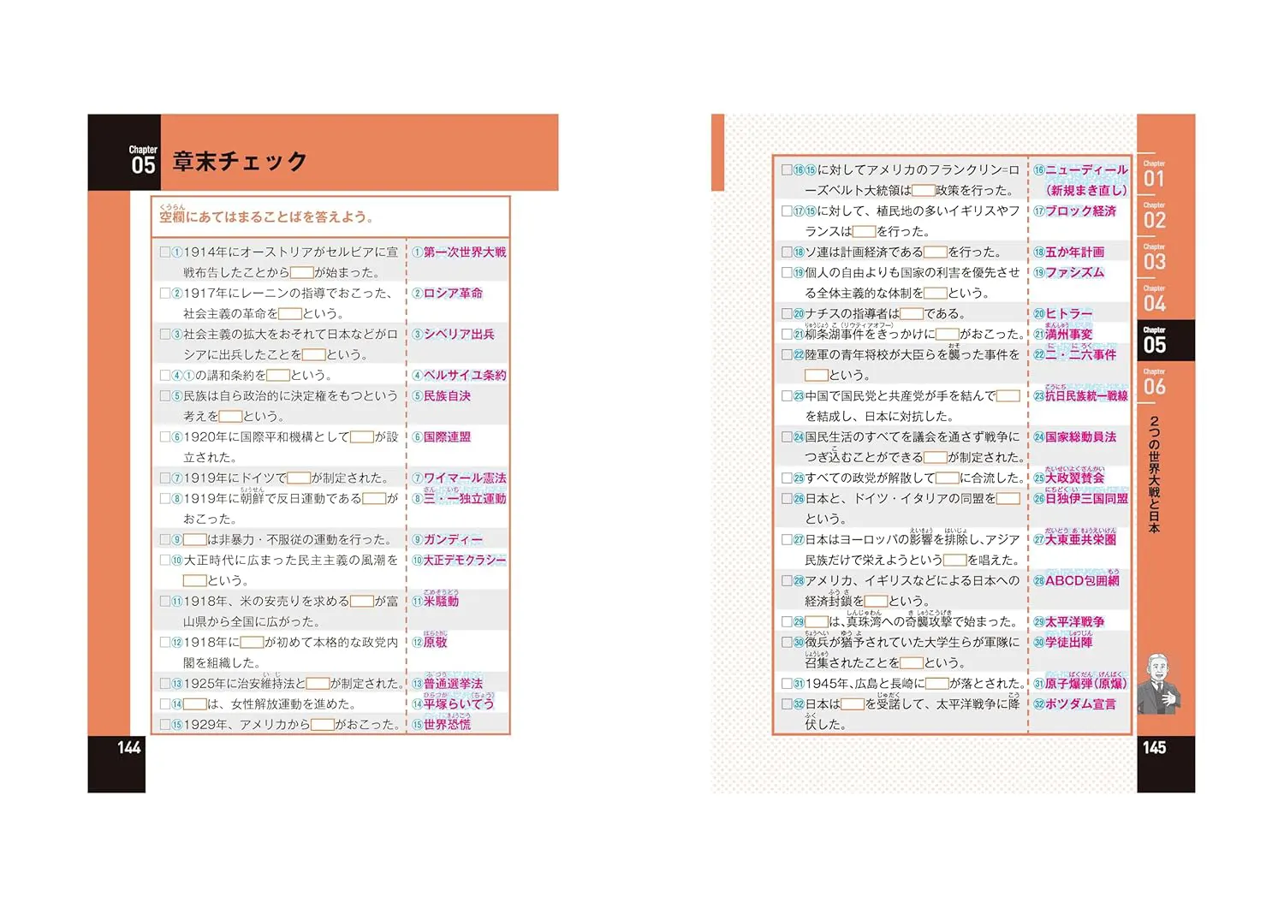This screenshot has height=908, width=1284.
Task: Click page number 144
Action: pyautogui.click(x=129, y=748)
